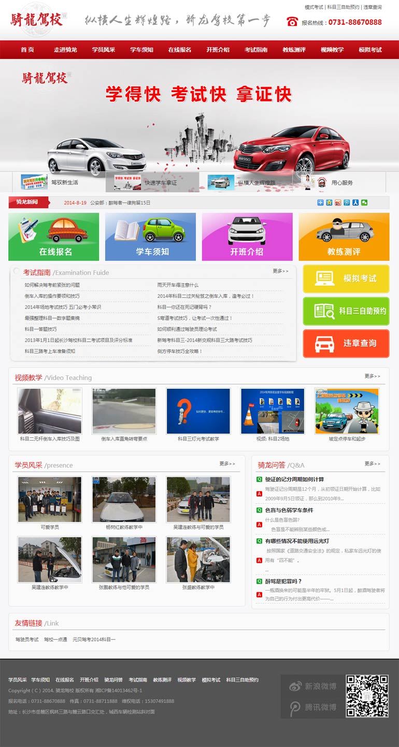Click the green 在线报名 car tile
The height and width of the screenshot is (747, 399).
53,237
